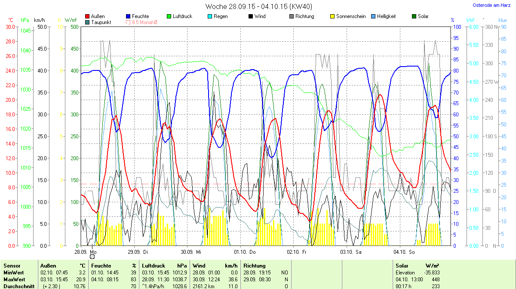Toggle the 8.5 Monat-Ø average box
The image size is (516, 289).
click(x=128, y=22)
